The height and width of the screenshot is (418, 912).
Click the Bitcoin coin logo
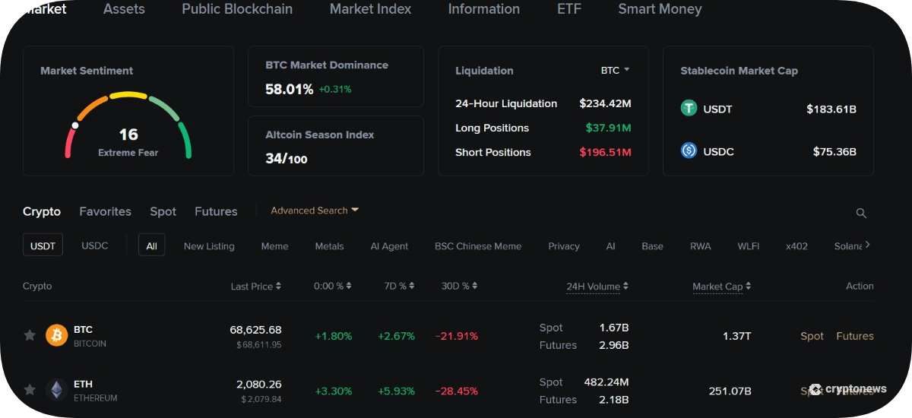(x=57, y=335)
